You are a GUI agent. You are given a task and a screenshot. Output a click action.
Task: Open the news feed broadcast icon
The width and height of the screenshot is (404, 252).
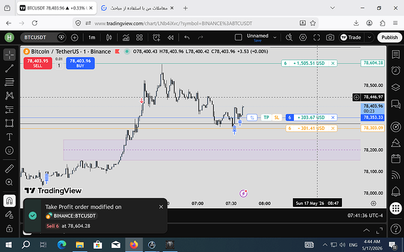point(396,175)
